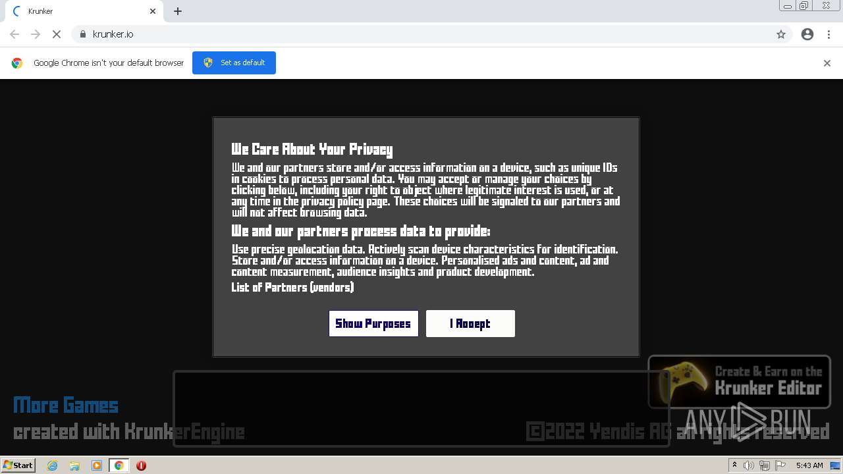
Task: Open List of Partners (vendors) link
Action: [292, 287]
